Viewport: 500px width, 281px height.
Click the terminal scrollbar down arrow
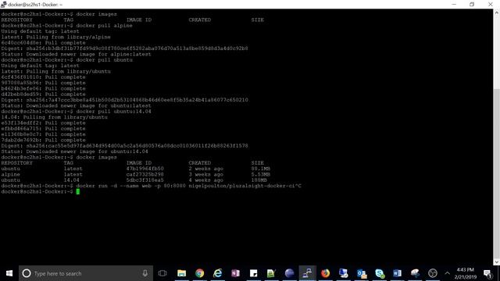tap(497, 262)
